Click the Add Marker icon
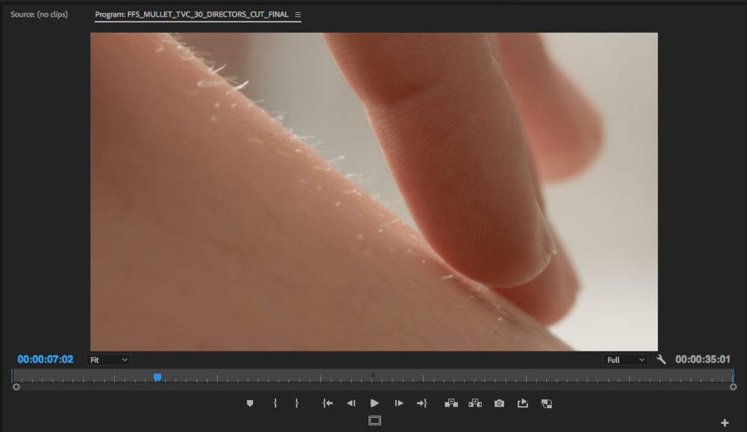Screen dimensions: 747x432 [249, 403]
